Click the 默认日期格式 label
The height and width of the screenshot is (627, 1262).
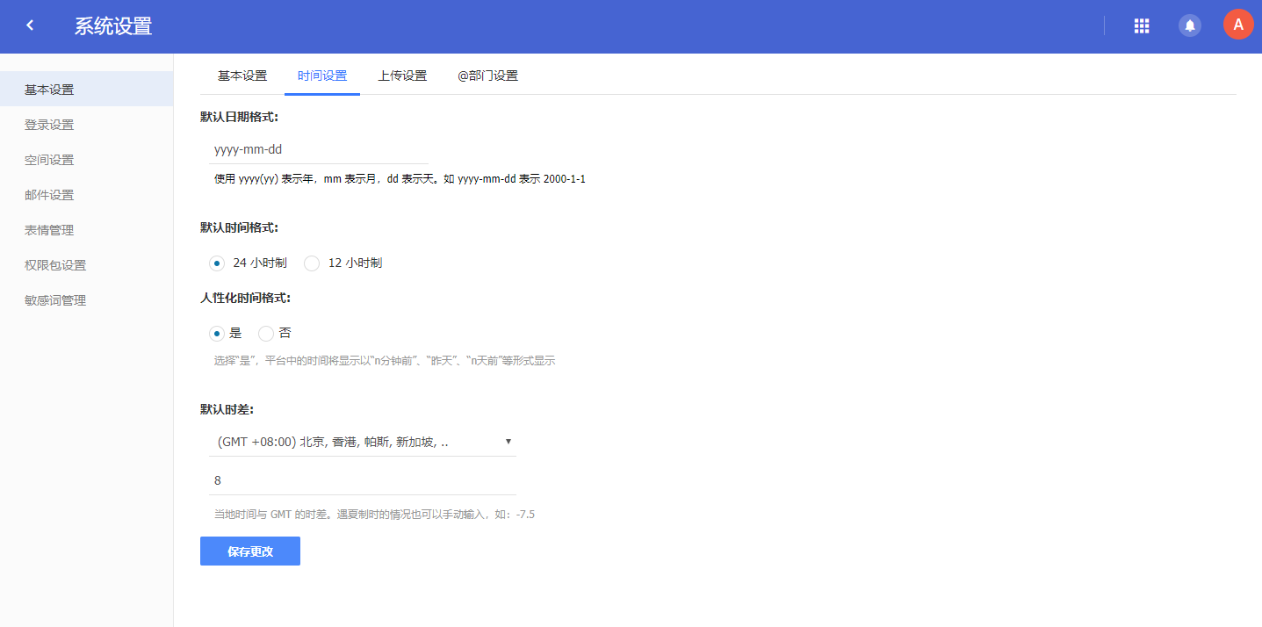239,116
